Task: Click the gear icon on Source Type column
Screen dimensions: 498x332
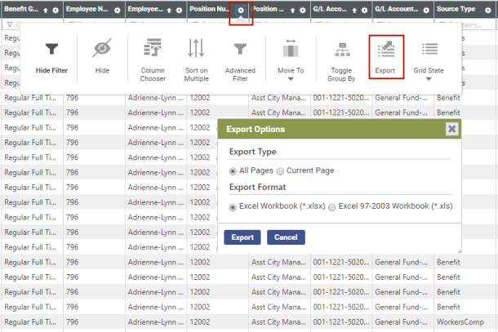Action: pyautogui.click(x=487, y=9)
